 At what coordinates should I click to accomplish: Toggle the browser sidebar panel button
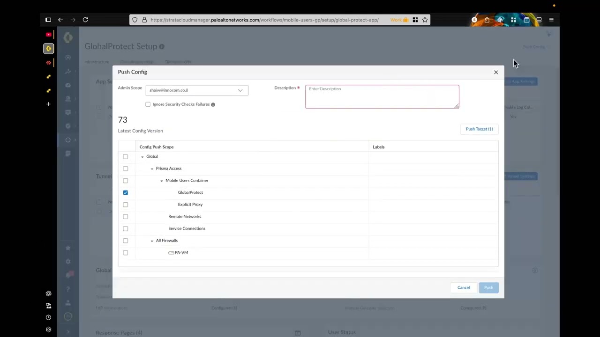coord(48,20)
